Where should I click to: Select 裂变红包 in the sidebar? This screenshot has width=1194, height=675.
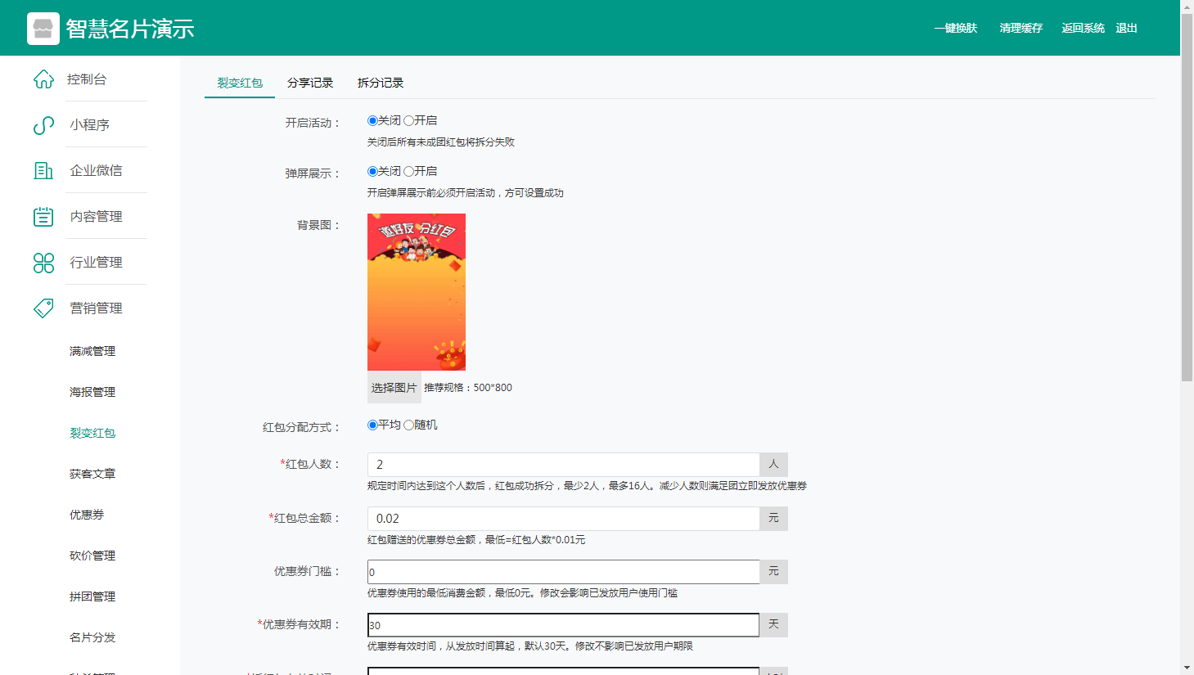(92, 433)
